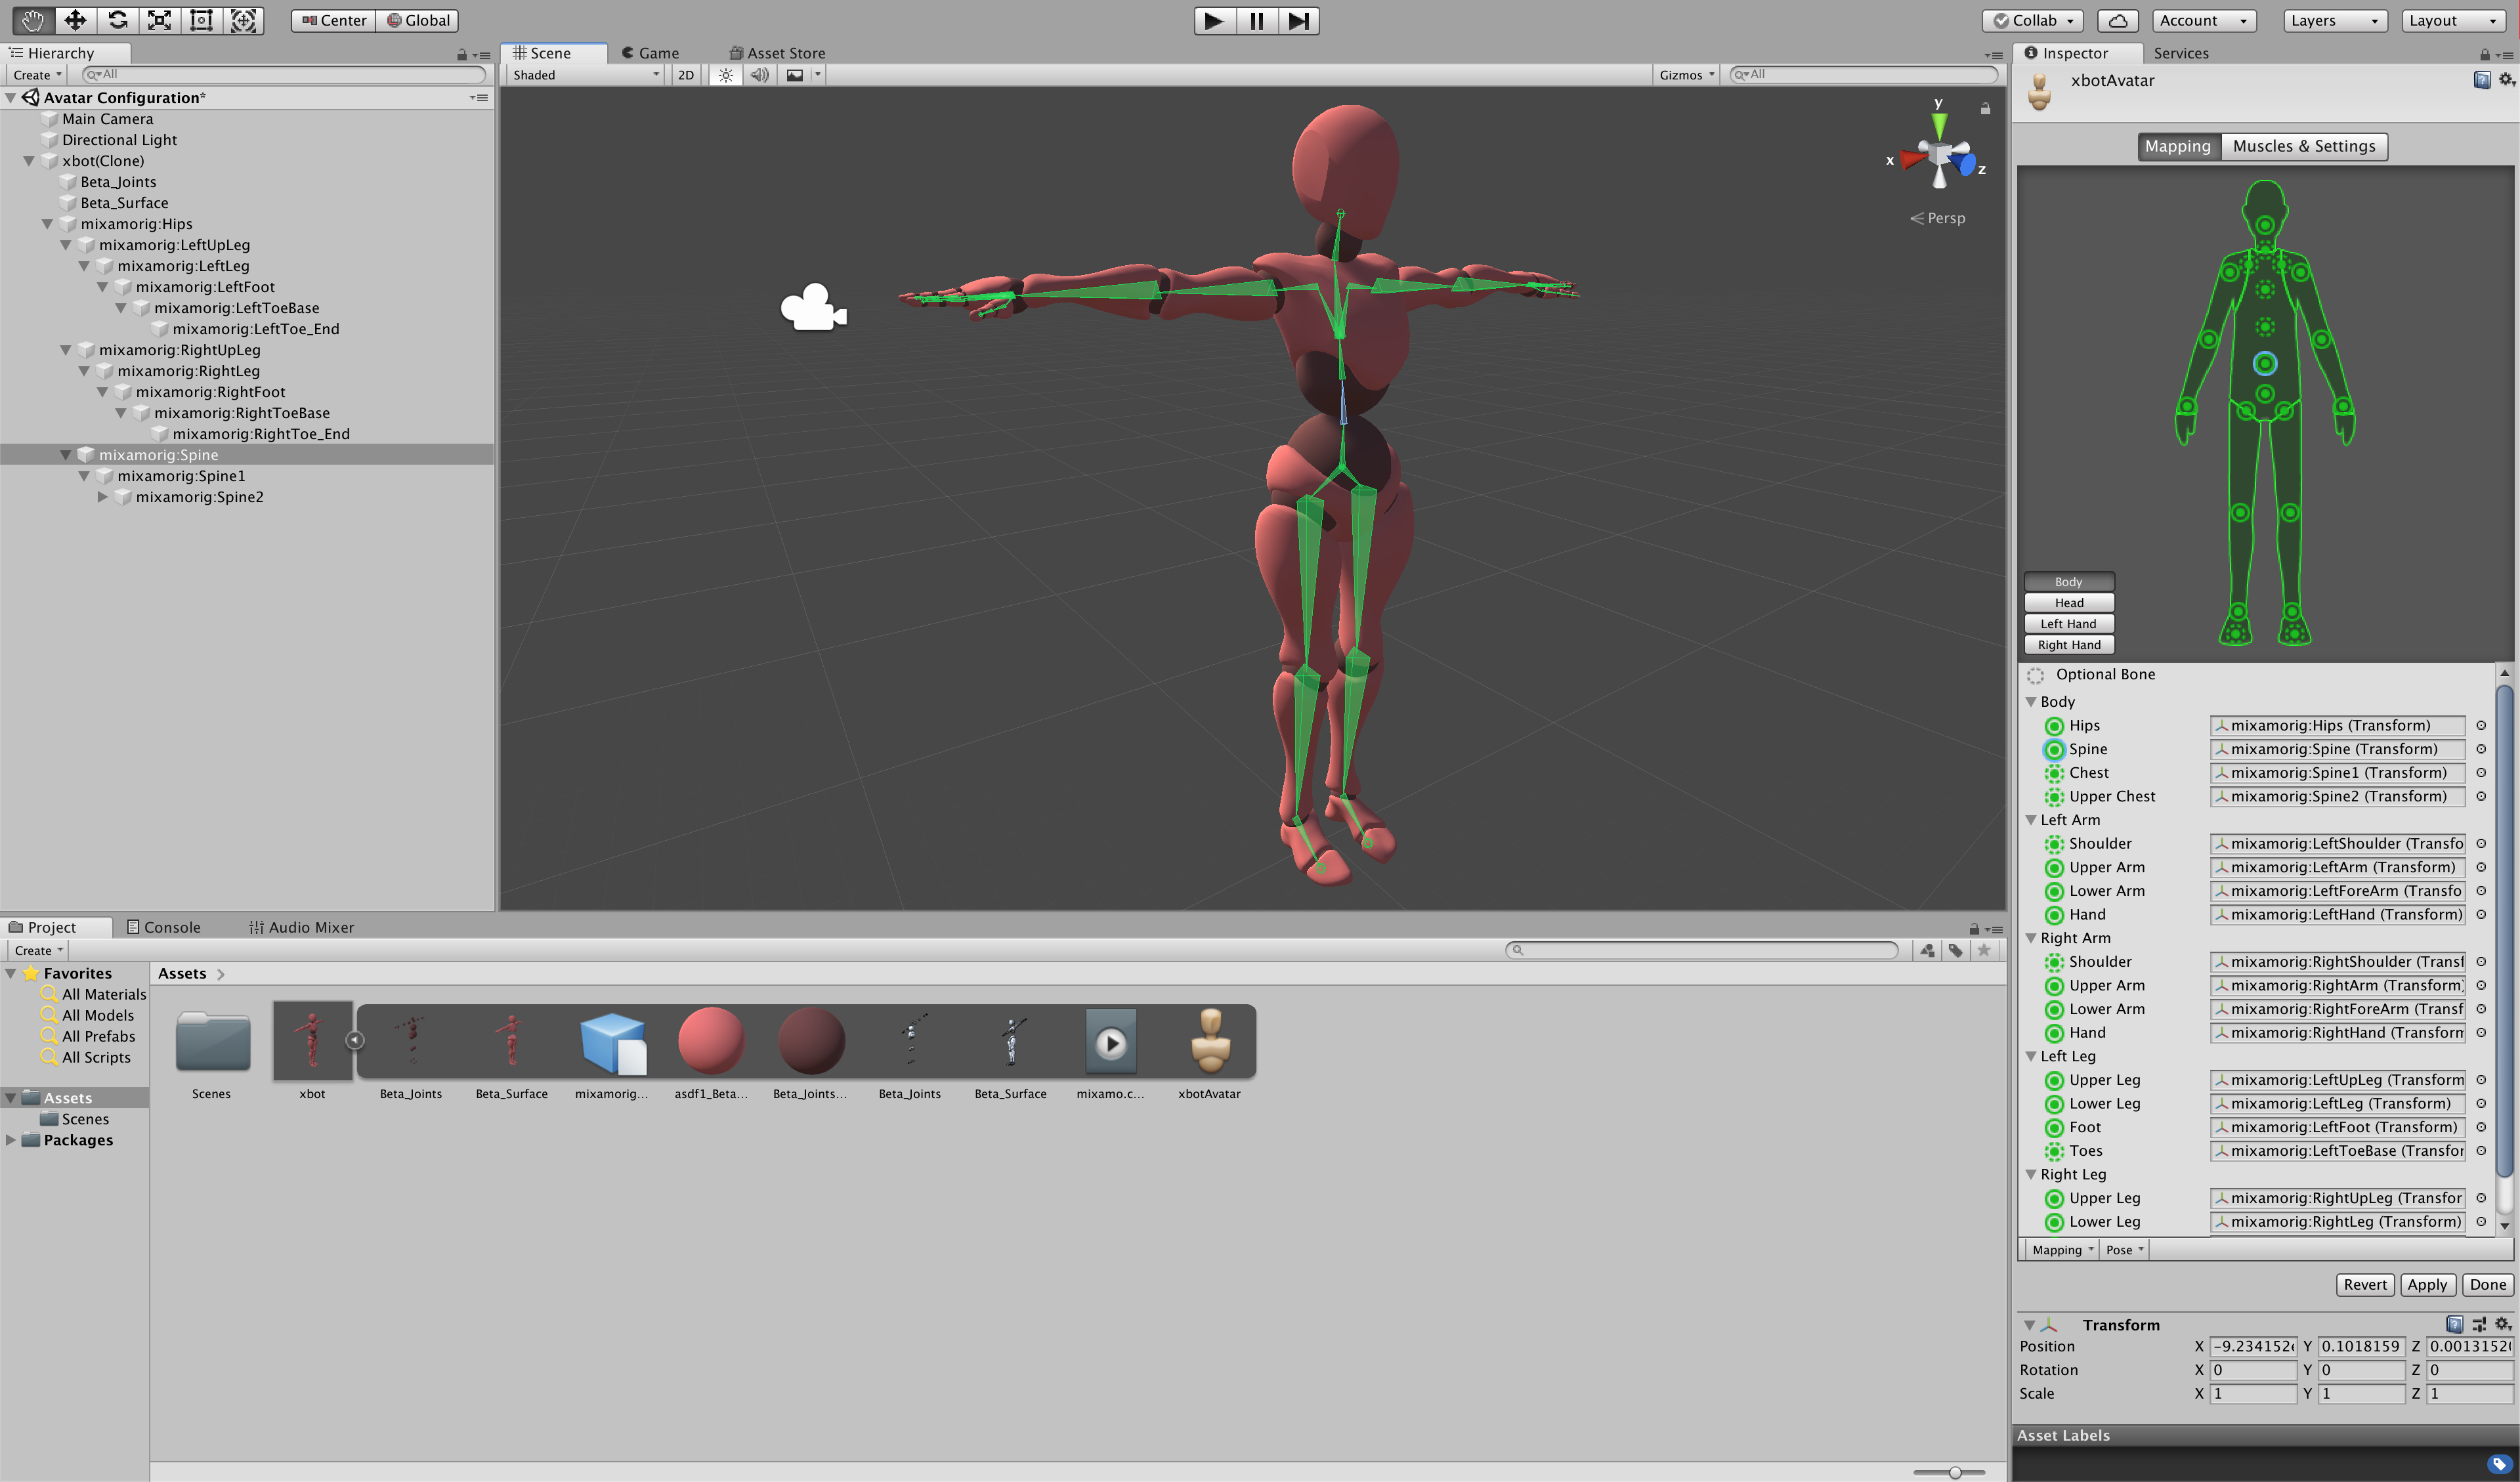This screenshot has height=1482, width=2520.
Task: Click the Play button
Action: (x=1213, y=21)
